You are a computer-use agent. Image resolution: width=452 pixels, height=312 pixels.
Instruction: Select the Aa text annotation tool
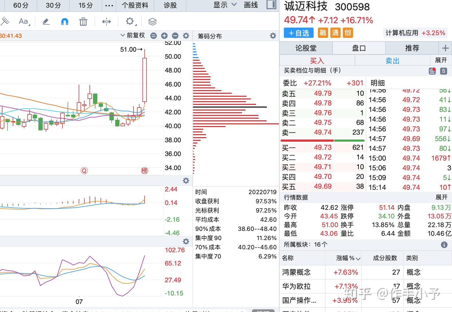pos(24,22)
